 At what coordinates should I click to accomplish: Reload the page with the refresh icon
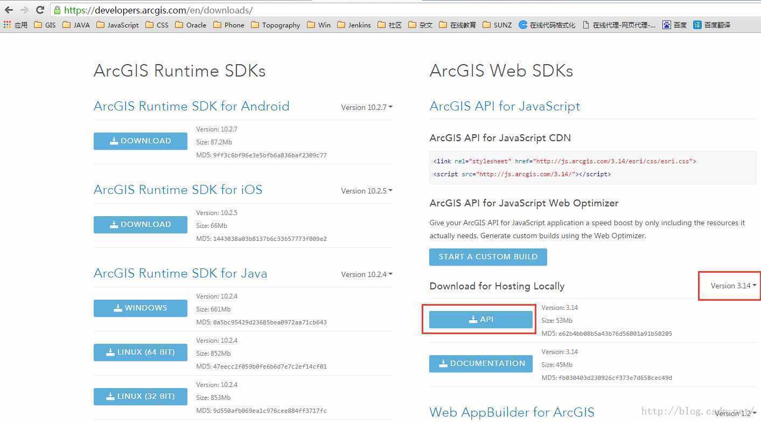(40, 10)
